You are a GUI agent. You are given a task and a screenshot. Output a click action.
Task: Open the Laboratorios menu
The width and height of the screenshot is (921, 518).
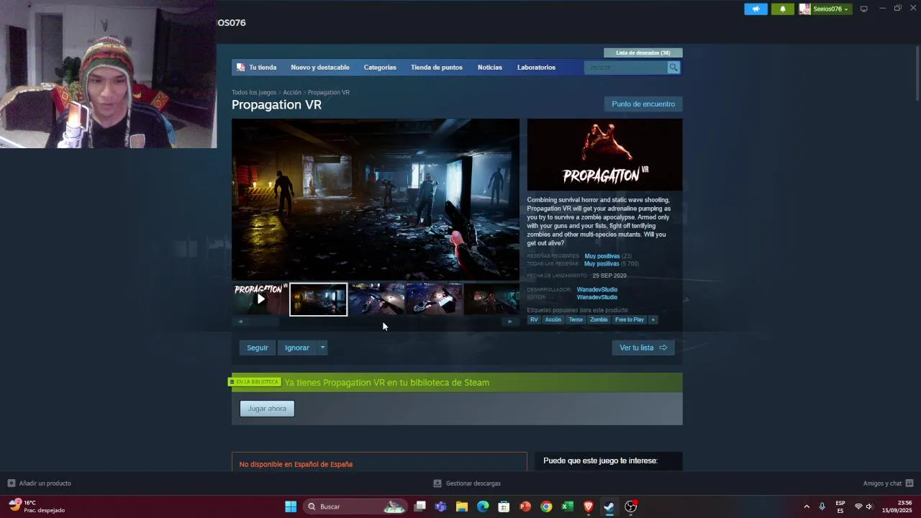pos(536,67)
